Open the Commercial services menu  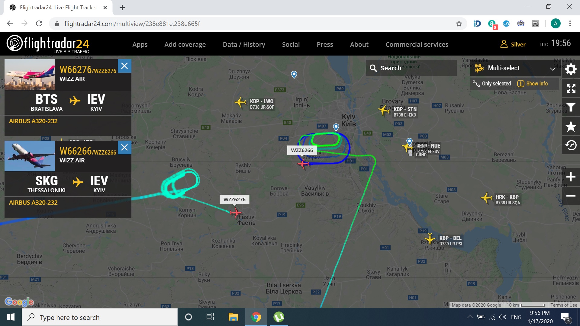tap(417, 44)
